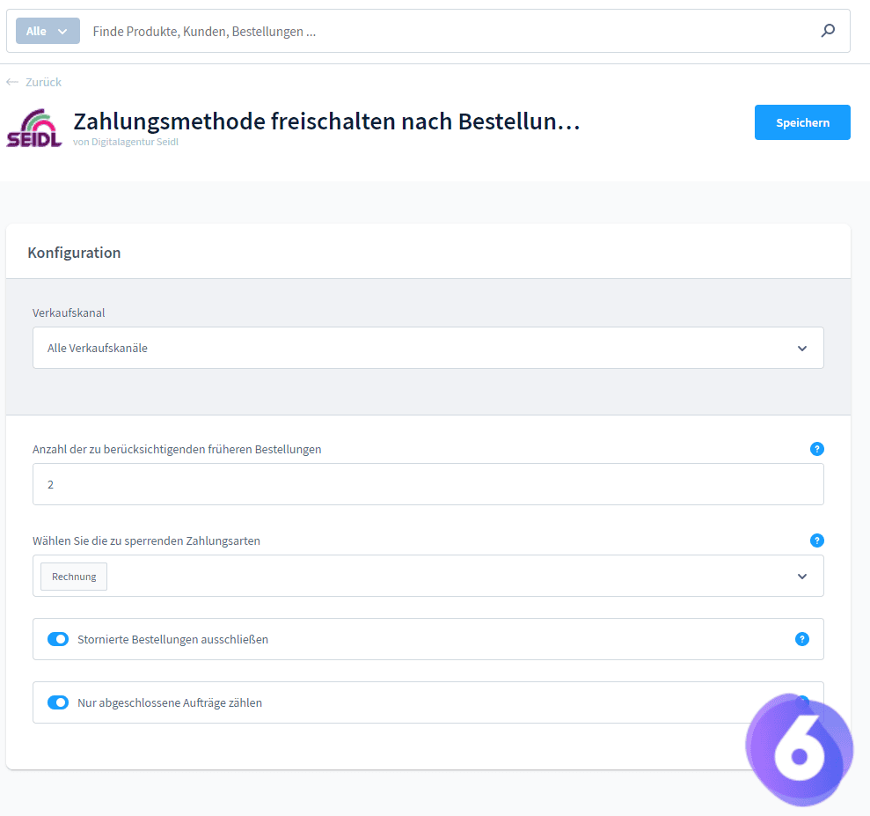Open the help icon beside zu sperrenden Zahlungsarten
This screenshot has width=870, height=816.
click(817, 540)
